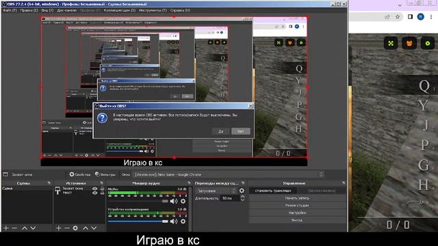Open the transition properties gear next to Затухание
Screen dimensions: 438x246
tap(242, 191)
